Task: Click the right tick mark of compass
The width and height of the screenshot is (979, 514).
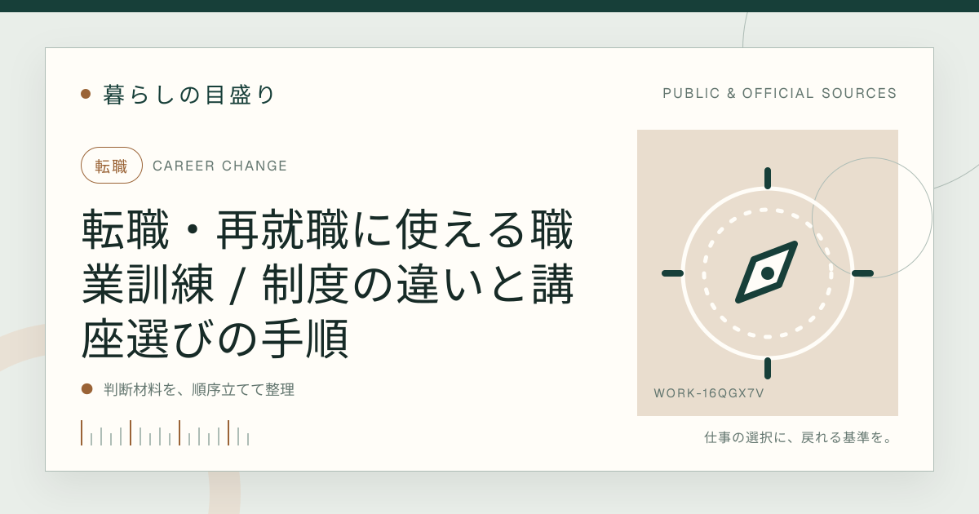Action: click(863, 273)
